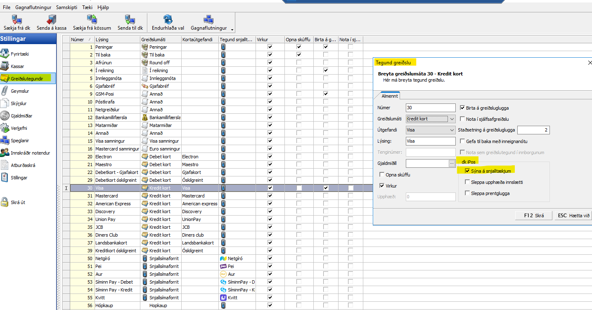
Task: Toggle Sleppa prentglugga checkbox
Action: click(x=467, y=193)
